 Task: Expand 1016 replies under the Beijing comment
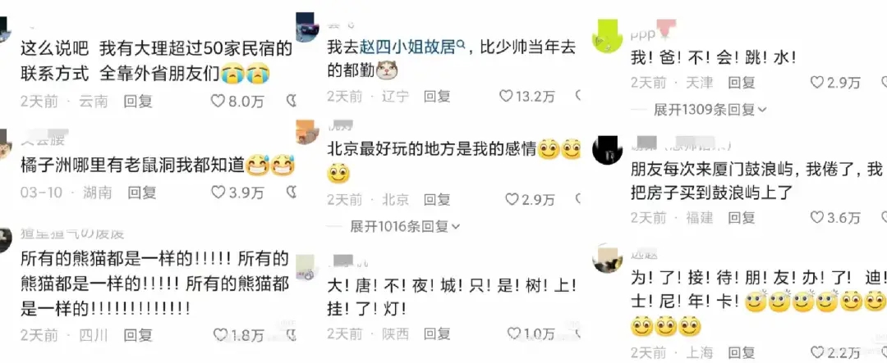tap(405, 226)
